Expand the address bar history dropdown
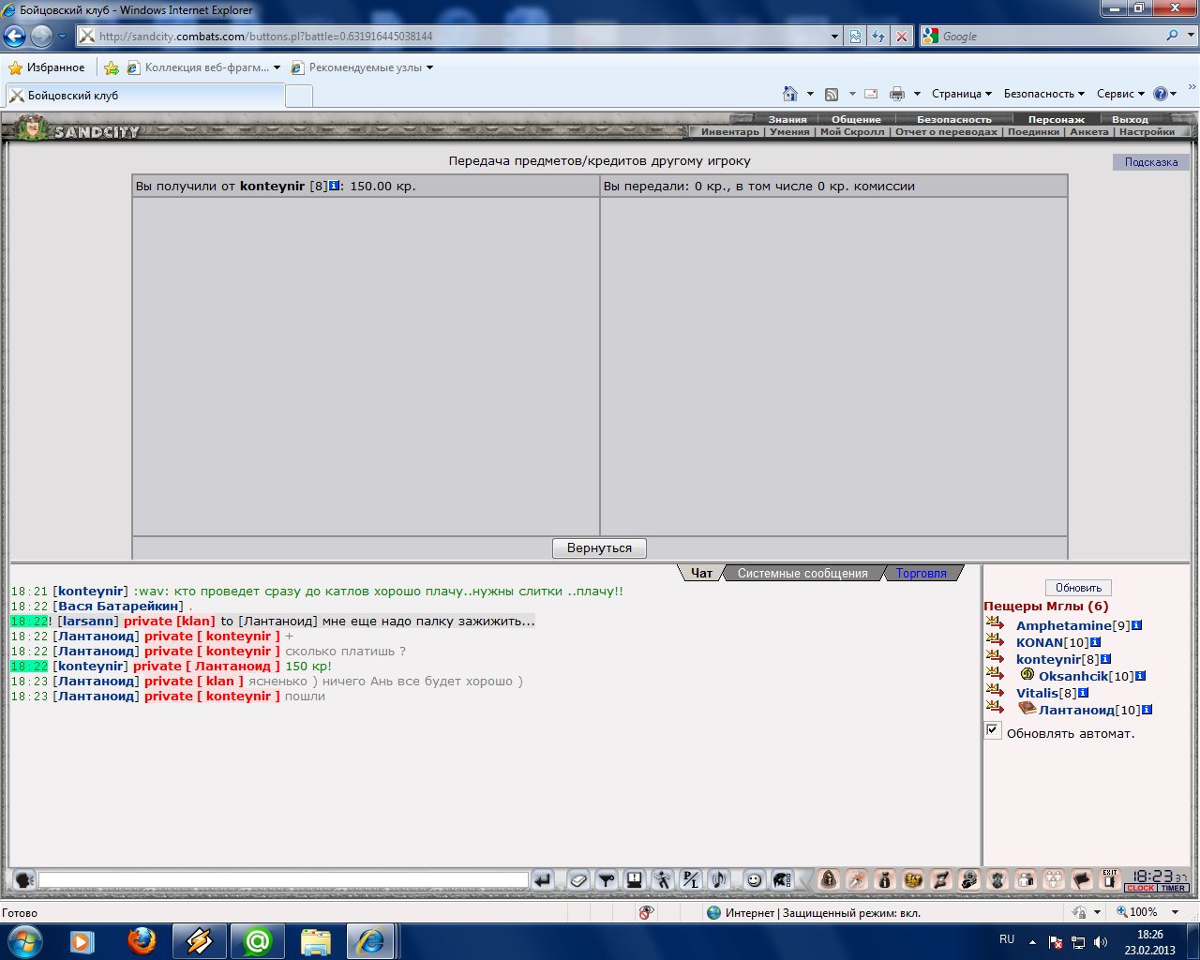 click(x=835, y=36)
